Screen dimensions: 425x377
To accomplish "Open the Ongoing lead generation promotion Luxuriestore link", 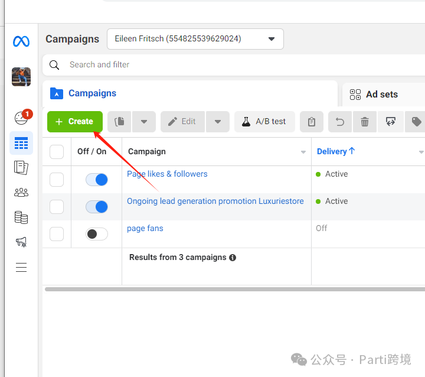I will 215,201.
